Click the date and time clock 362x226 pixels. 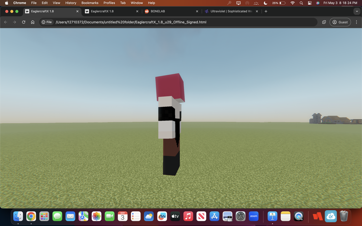click(340, 3)
